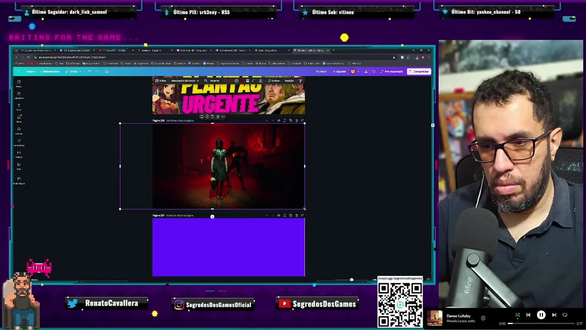
Task: Lock Página 227 with the padlock icon
Action: 284,215
